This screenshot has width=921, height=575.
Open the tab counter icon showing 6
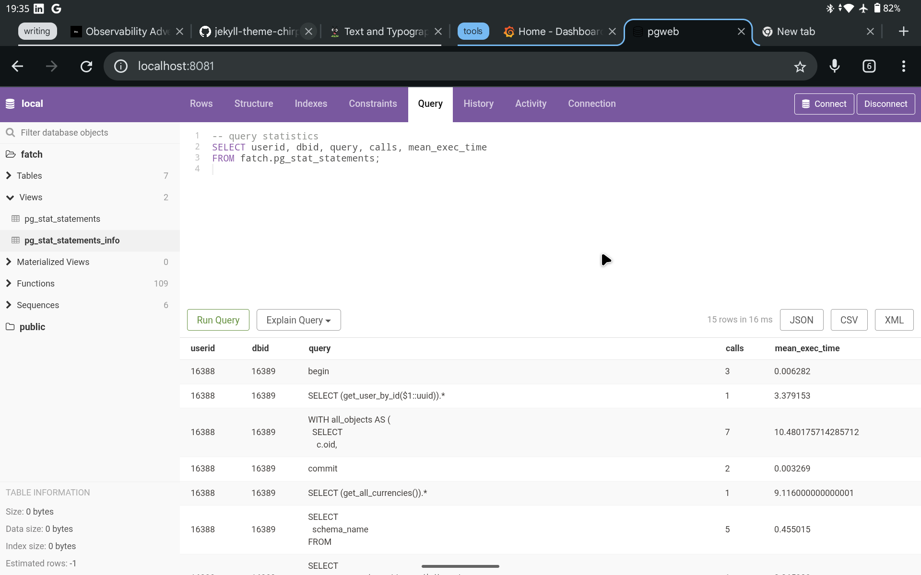(869, 66)
